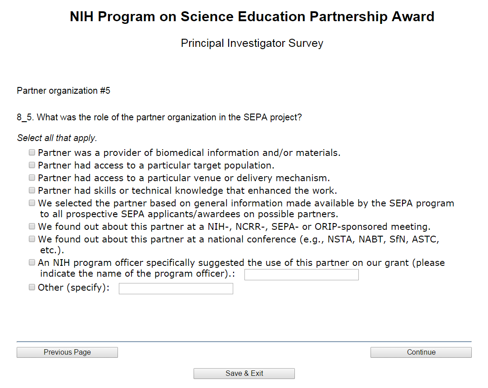Click the 'Partner had access to a particular venue' label
The image size is (488, 388).
click(x=184, y=178)
